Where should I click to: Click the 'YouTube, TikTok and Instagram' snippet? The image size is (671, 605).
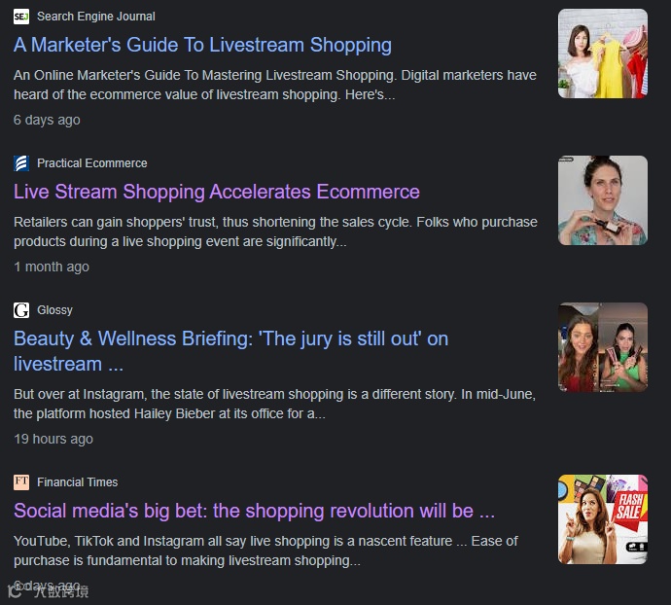(265, 551)
